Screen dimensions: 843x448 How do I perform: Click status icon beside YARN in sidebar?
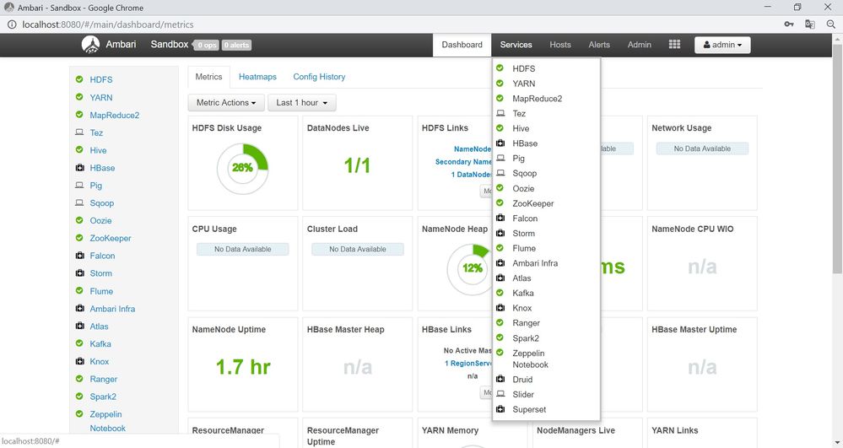click(x=79, y=97)
